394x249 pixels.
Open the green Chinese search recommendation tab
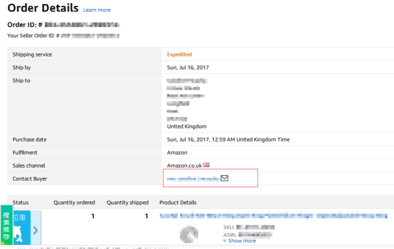7,225
